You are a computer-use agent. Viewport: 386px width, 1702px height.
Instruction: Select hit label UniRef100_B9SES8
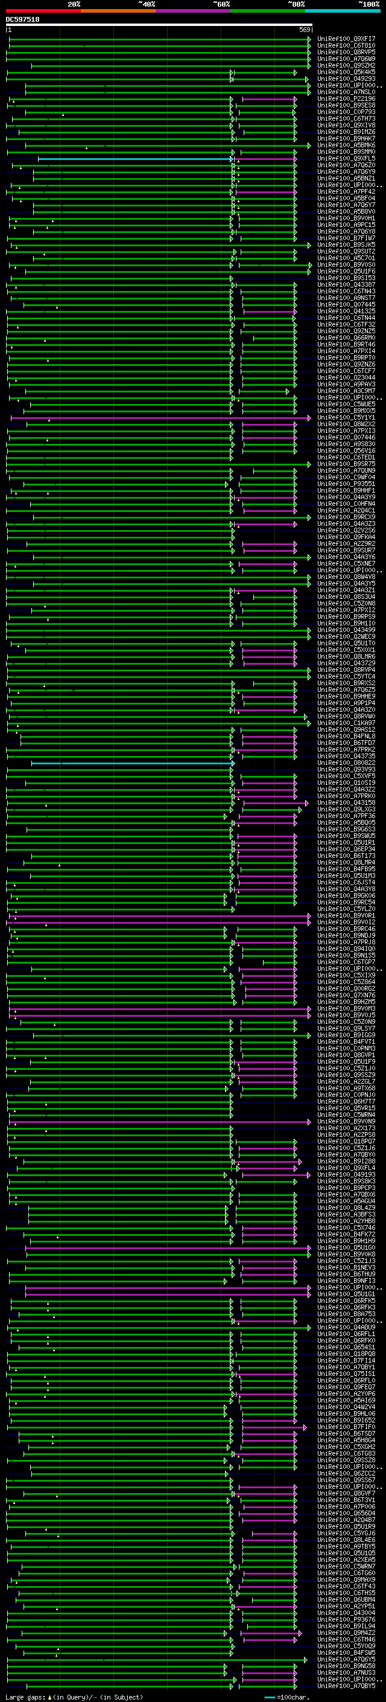(346, 105)
